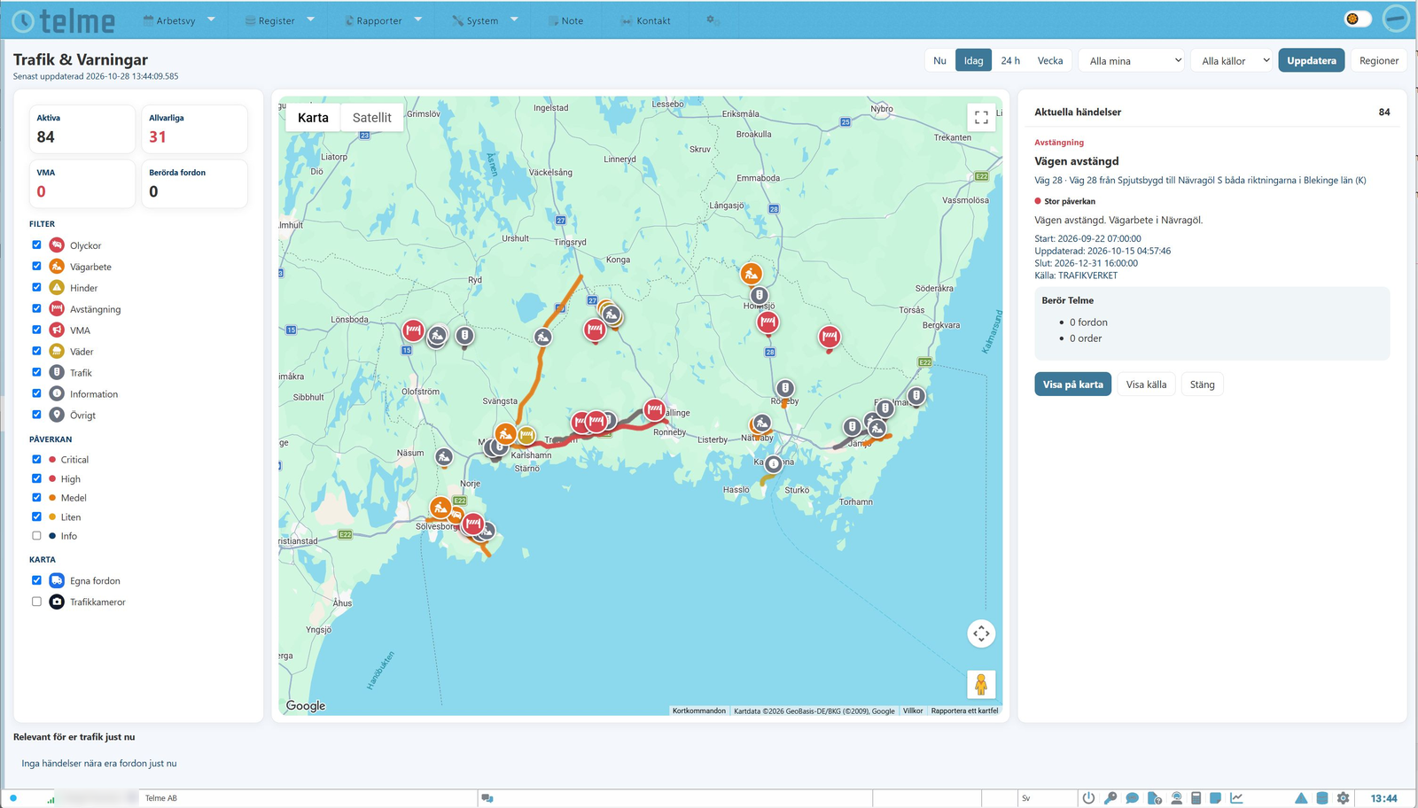The height and width of the screenshot is (808, 1418).
Task: Toggle the Väder filter checkbox
Action: pos(36,351)
